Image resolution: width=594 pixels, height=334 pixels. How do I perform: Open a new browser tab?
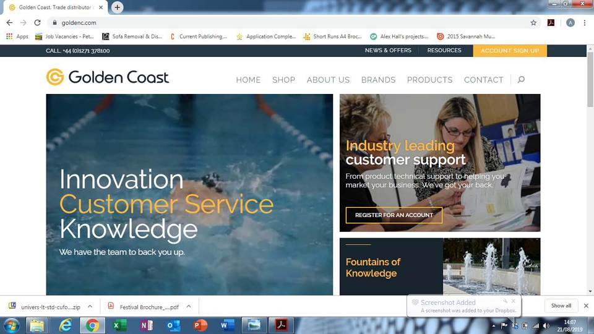pyautogui.click(x=117, y=7)
